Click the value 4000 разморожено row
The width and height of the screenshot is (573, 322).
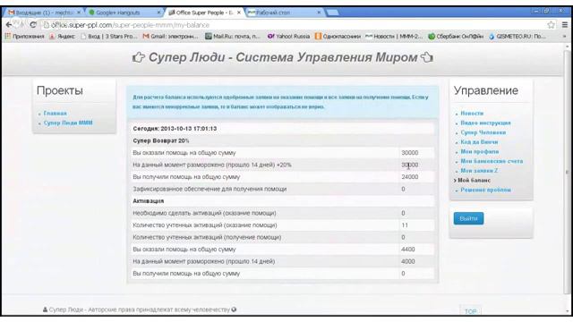tap(408, 261)
